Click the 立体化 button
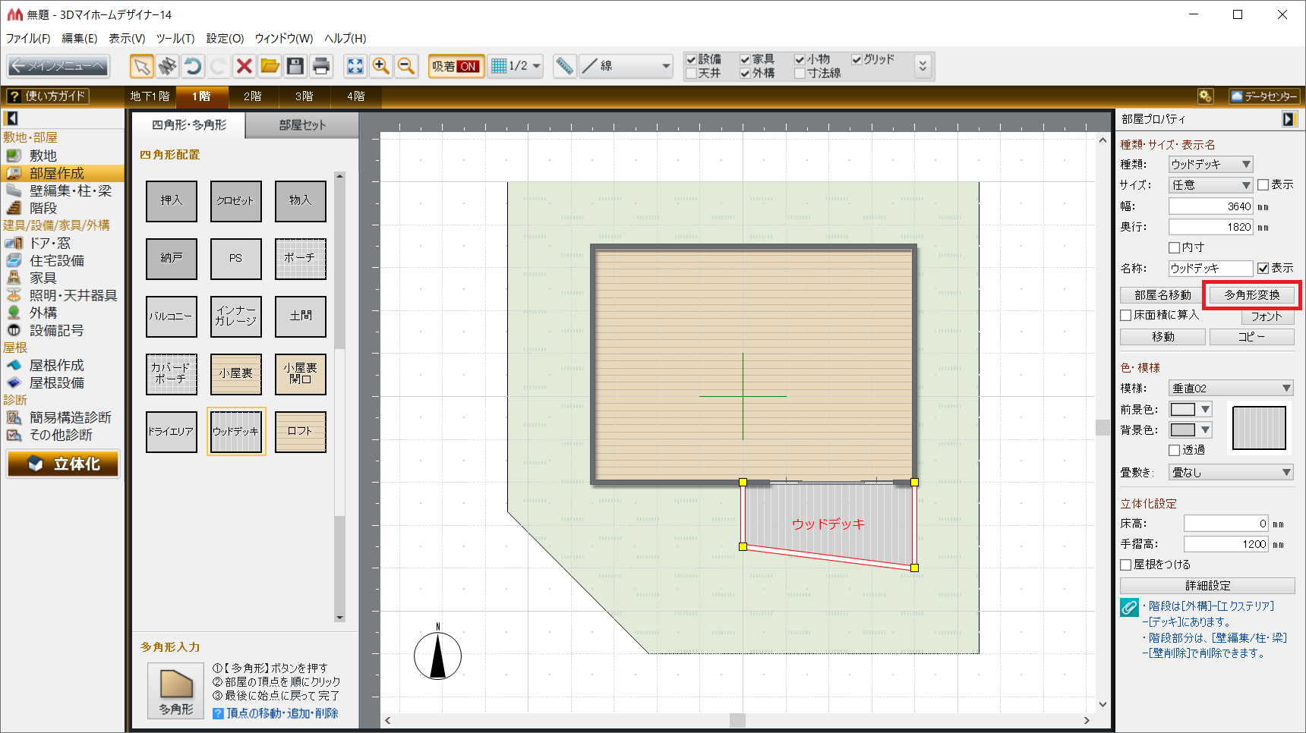This screenshot has width=1306, height=733. click(x=64, y=464)
